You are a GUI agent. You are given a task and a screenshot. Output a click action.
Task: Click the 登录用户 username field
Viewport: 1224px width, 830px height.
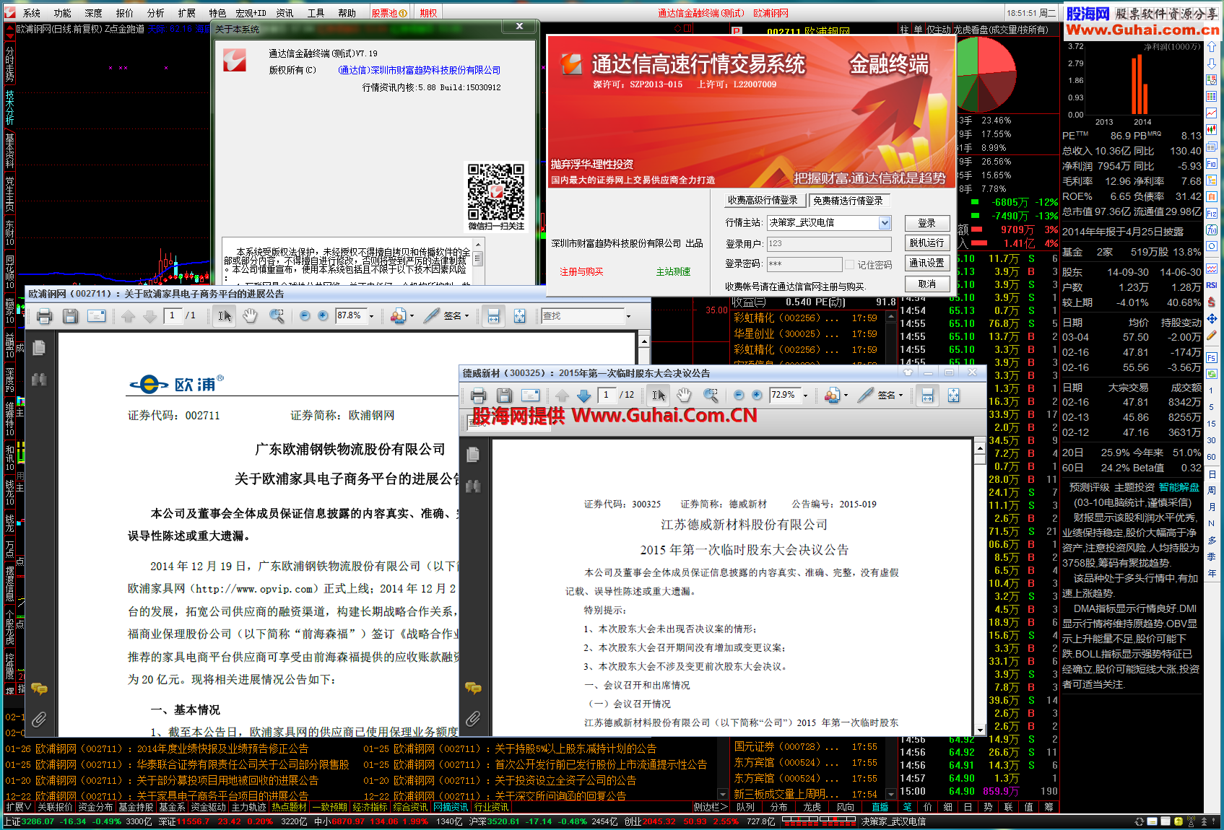(x=828, y=244)
